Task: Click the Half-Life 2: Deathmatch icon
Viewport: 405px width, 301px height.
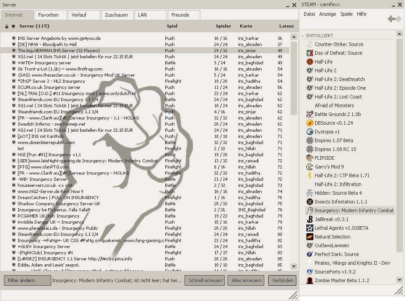Action: point(309,79)
